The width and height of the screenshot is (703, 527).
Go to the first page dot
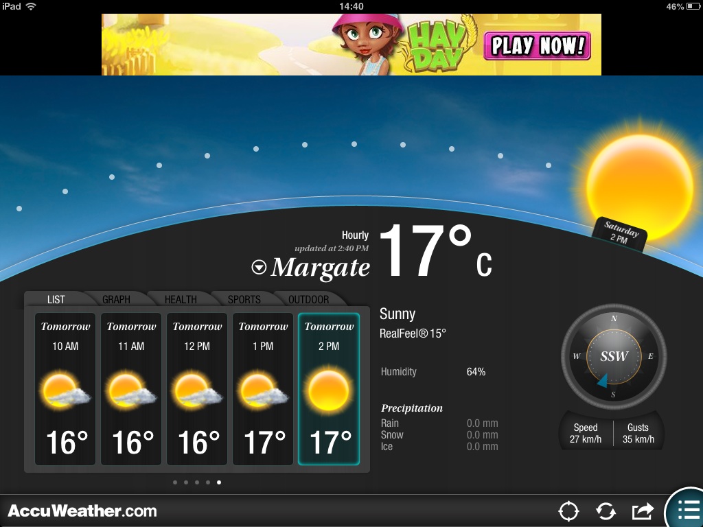pos(175,482)
